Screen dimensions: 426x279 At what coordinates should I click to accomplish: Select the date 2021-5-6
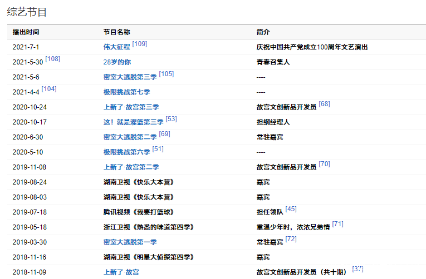click(26, 77)
